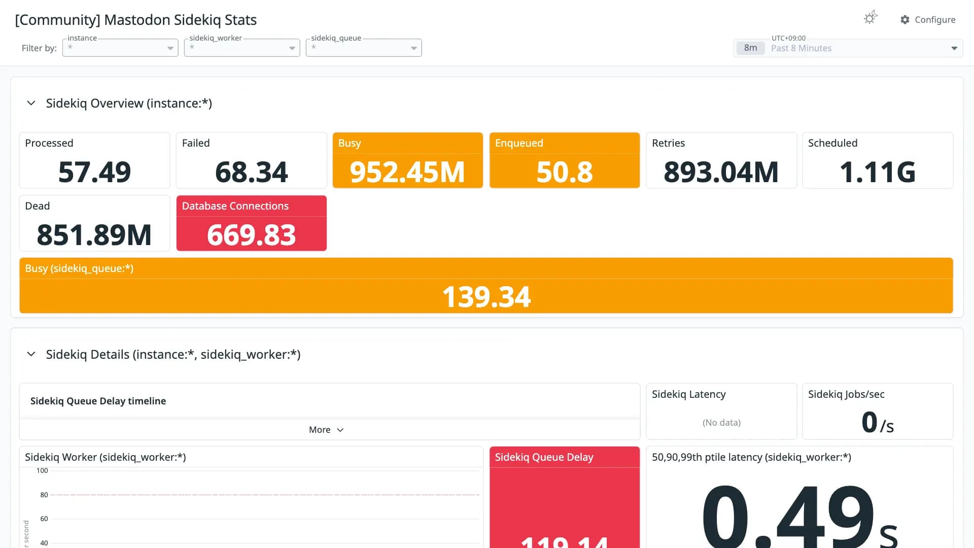The image size is (974, 548).
Task: Open the sidekiq_queue filter dropdown
Action: [364, 48]
